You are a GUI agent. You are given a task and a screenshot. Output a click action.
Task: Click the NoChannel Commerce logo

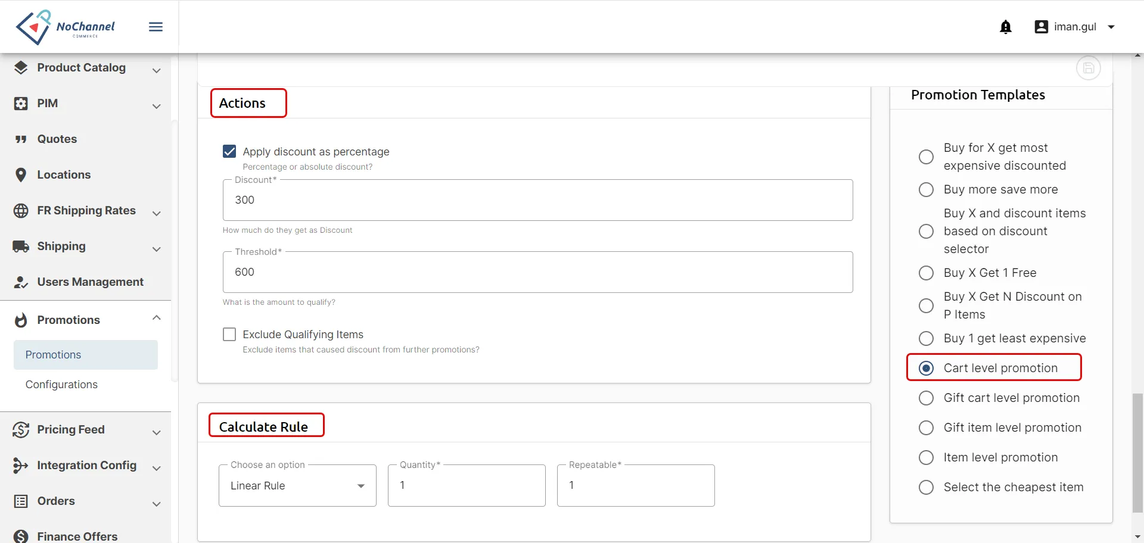coord(66,27)
